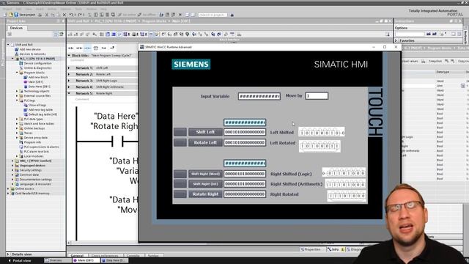
Task: Click the Input Variable field in HMI
Action: click(x=259, y=96)
